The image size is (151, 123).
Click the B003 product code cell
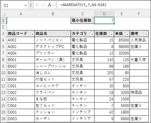(x=21, y=73)
